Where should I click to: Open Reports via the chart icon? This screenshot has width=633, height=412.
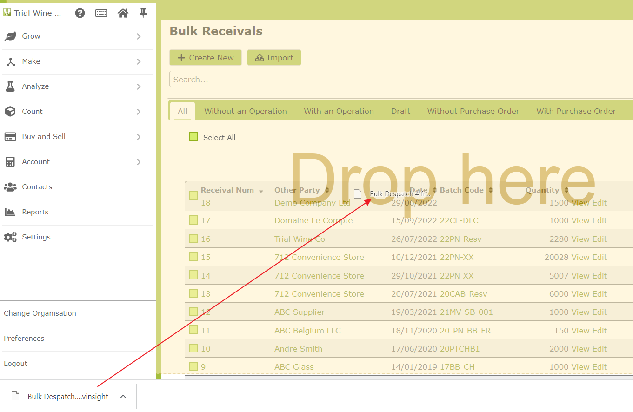(x=10, y=212)
